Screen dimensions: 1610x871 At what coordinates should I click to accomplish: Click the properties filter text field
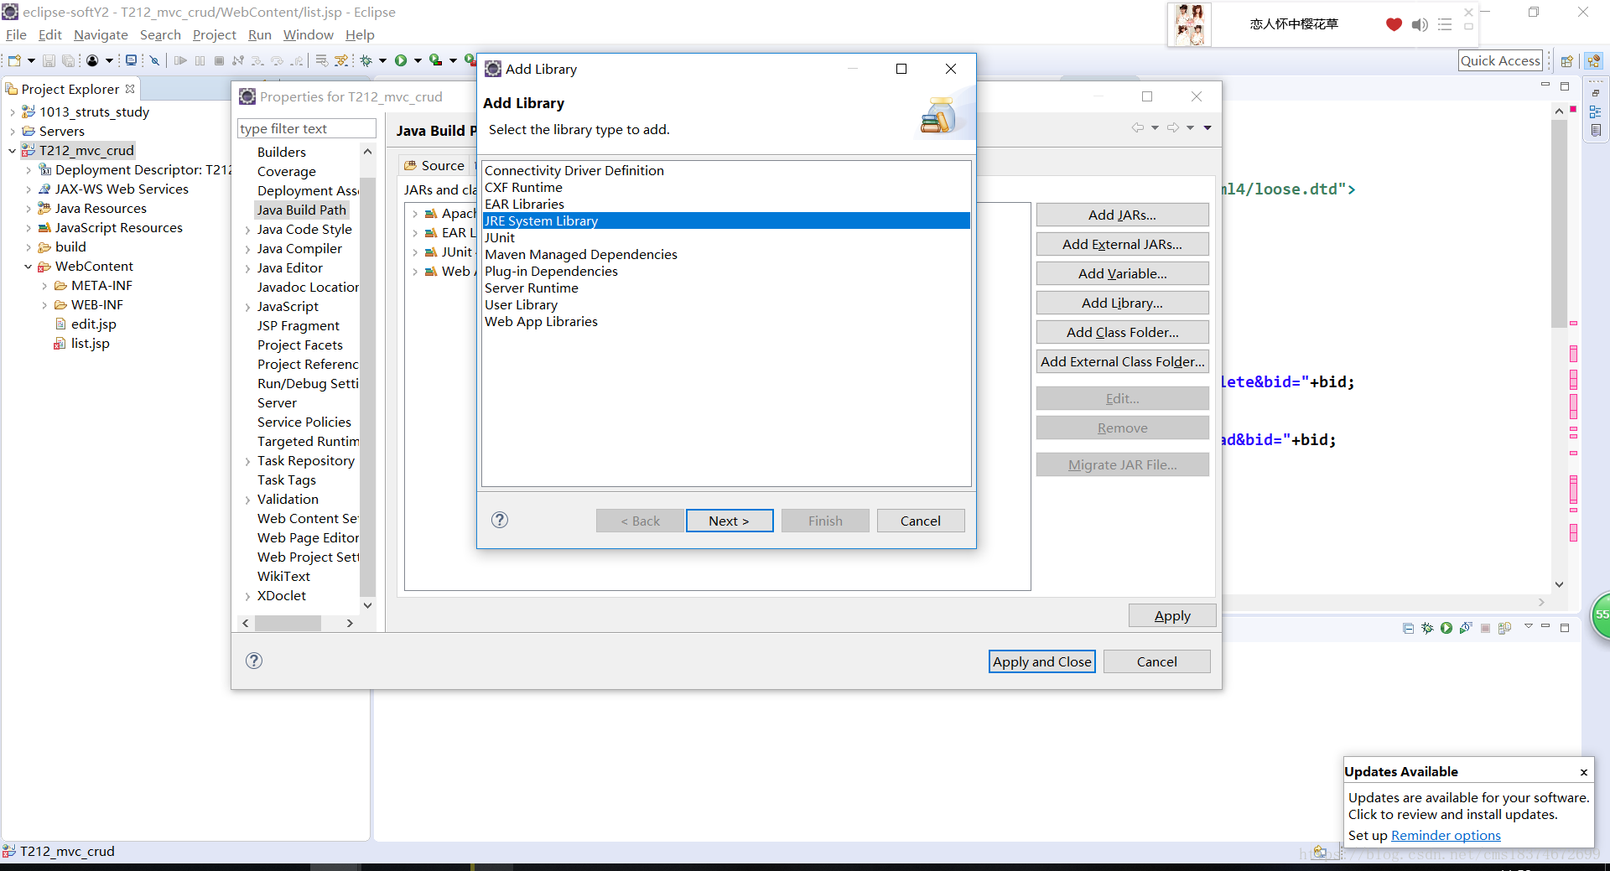[x=306, y=128]
